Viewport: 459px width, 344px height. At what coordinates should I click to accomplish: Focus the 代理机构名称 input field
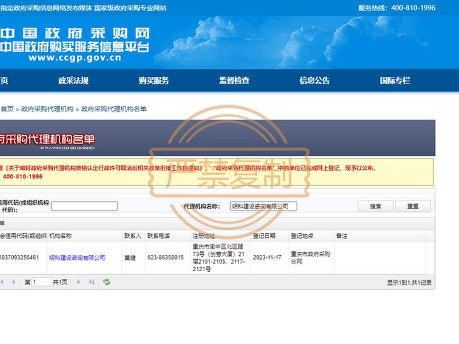[x=263, y=206]
